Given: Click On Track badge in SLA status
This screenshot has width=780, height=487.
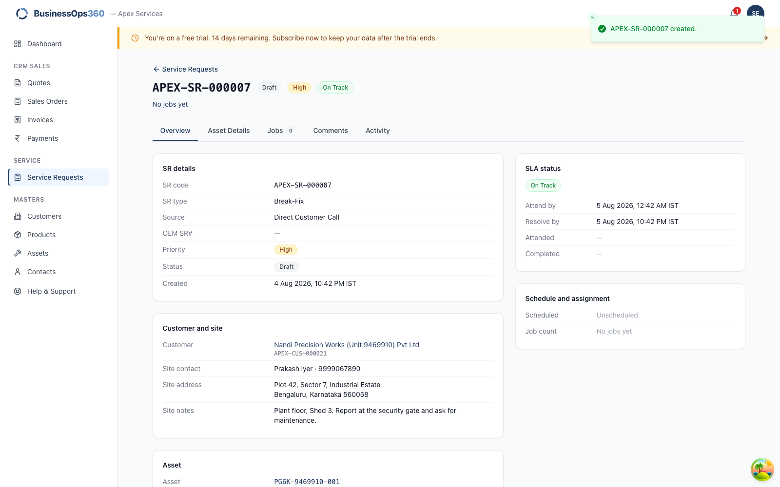Looking at the screenshot, I should point(543,186).
